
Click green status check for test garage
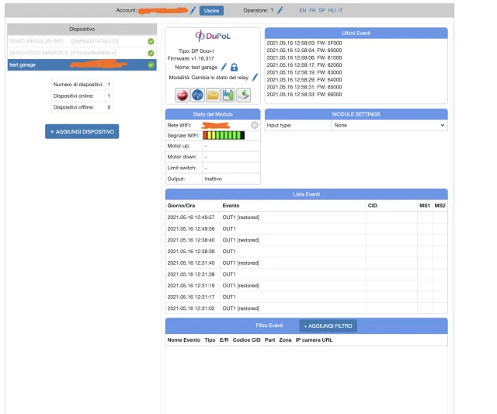[151, 64]
